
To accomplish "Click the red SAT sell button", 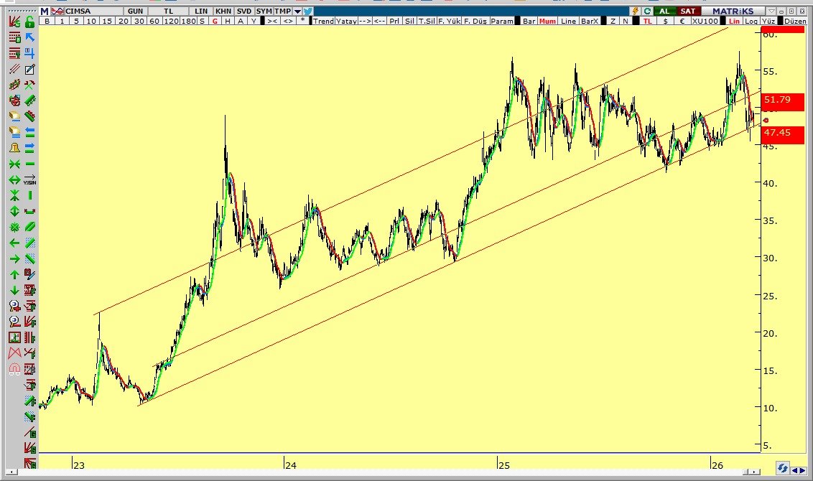I will pyautogui.click(x=688, y=11).
